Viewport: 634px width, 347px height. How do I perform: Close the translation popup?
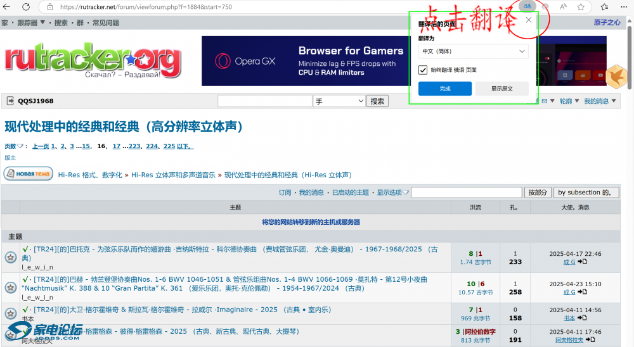529,20
